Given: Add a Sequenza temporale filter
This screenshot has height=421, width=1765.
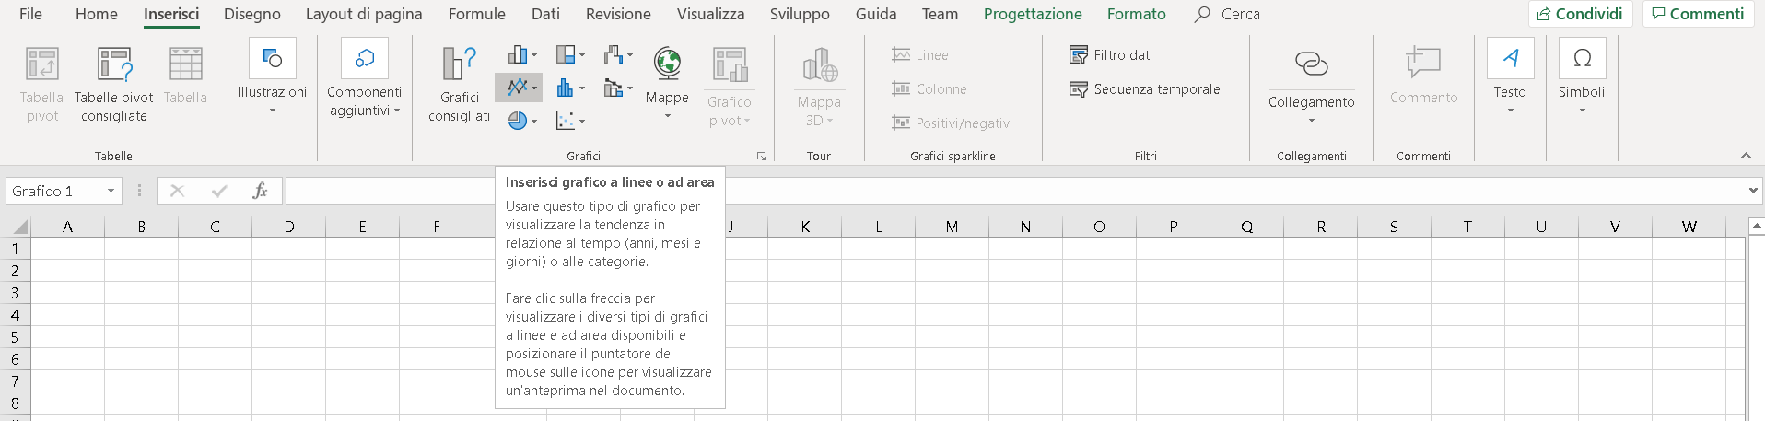Looking at the screenshot, I should (x=1144, y=89).
